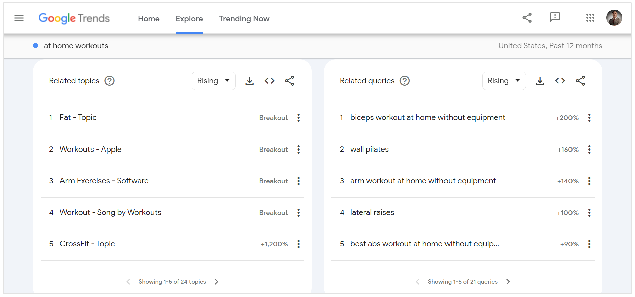This screenshot has width=635, height=297.
Task: Open the send feedback icon
Action: (x=555, y=17)
